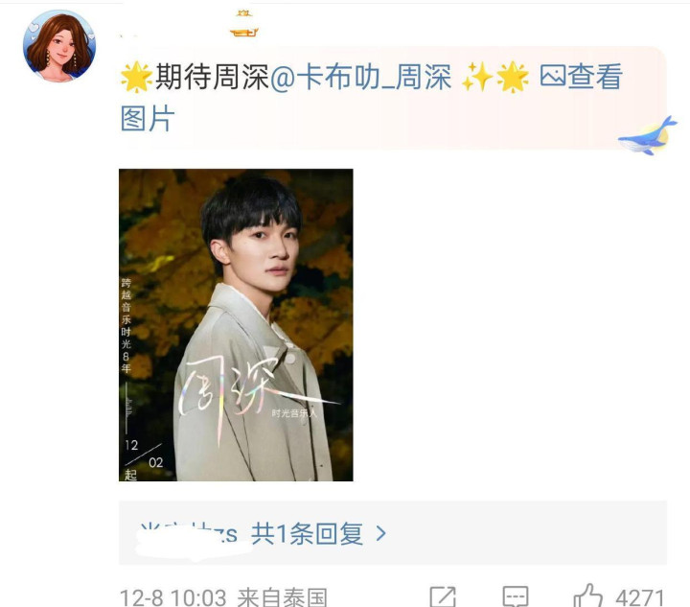Like the comment with thumbs-up icon
The height and width of the screenshot is (607, 690).
[x=587, y=596]
